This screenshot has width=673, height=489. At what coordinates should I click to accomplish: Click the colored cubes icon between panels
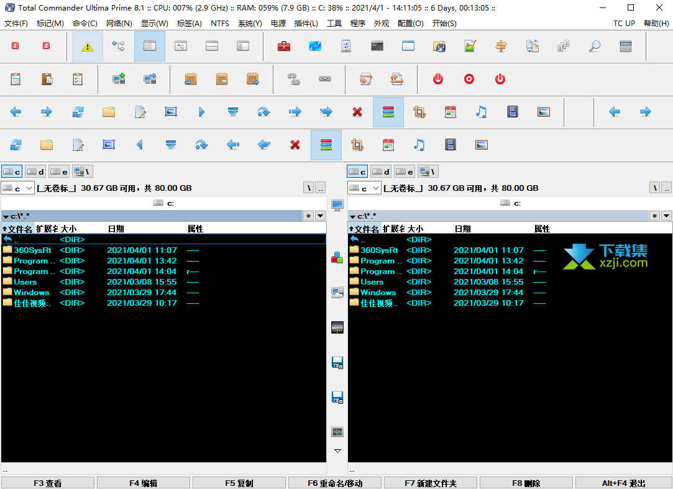click(x=337, y=258)
